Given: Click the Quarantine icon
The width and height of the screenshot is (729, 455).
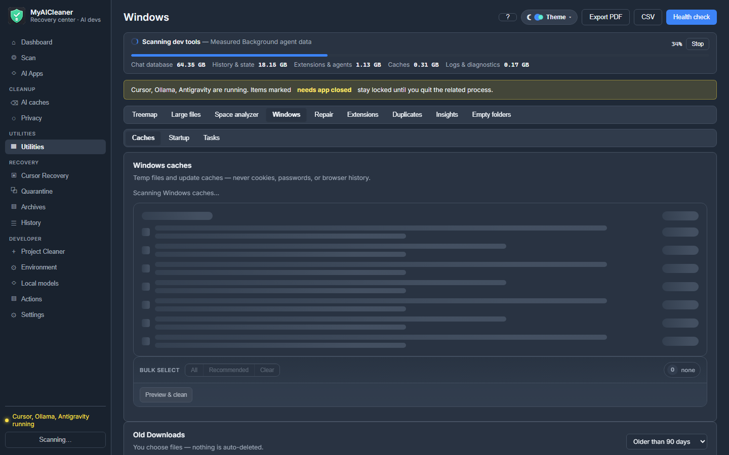Looking at the screenshot, I should 14,191.
